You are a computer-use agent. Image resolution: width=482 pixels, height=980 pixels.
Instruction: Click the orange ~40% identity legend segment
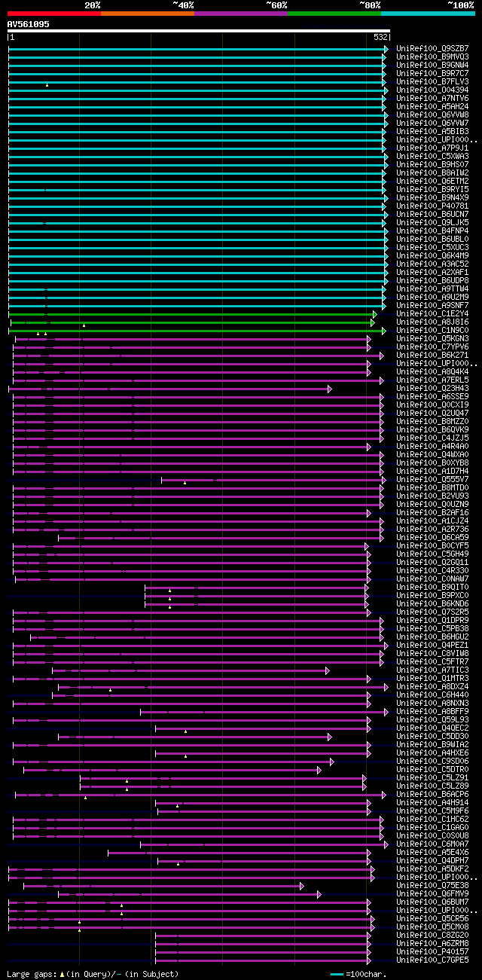click(x=148, y=13)
